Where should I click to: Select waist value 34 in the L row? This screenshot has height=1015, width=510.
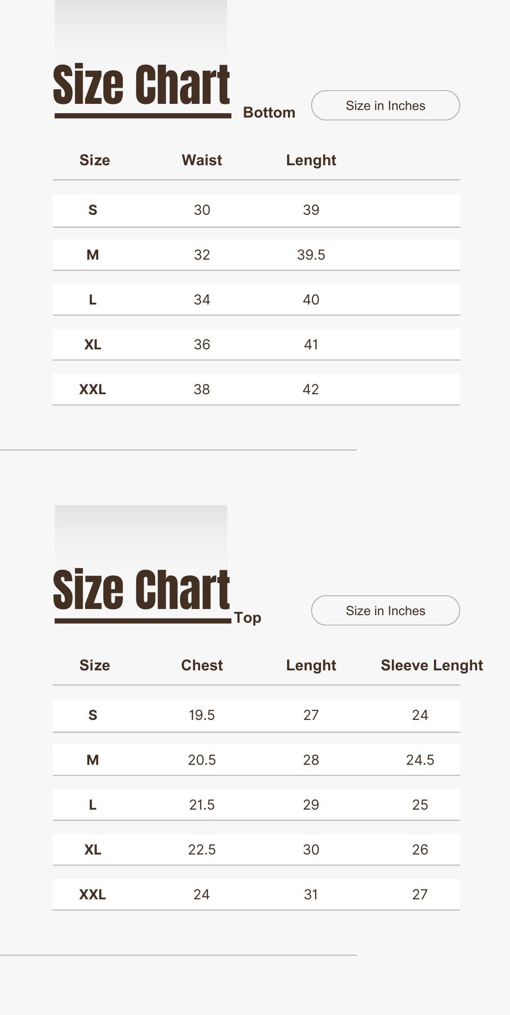point(202,300)
